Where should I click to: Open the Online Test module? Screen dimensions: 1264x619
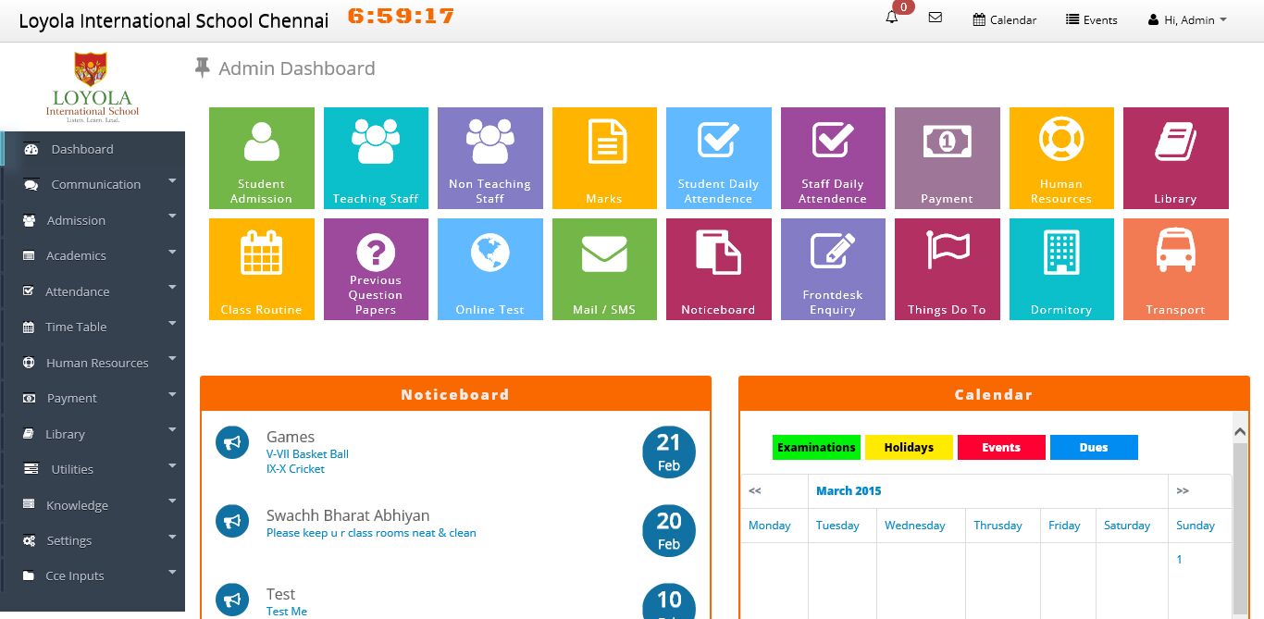tap(490, 268)
